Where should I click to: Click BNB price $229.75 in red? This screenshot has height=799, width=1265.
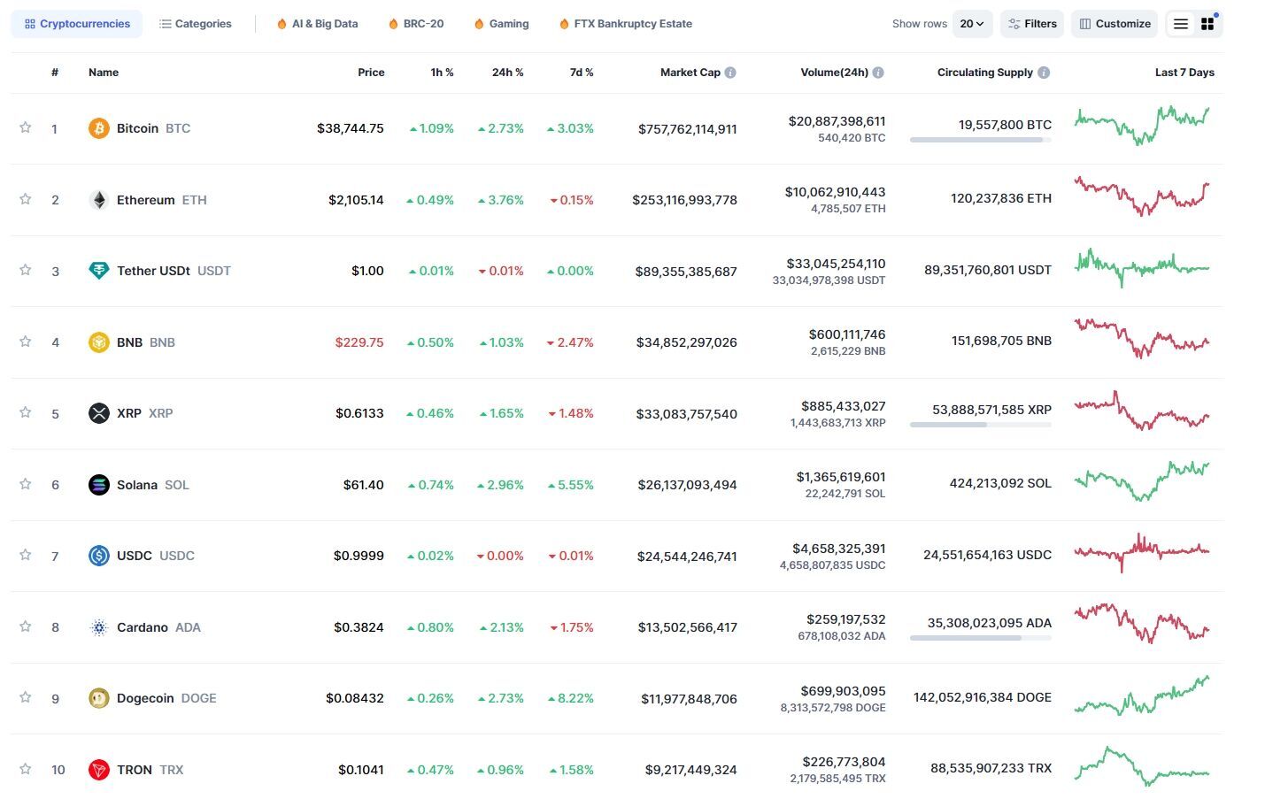359,342
